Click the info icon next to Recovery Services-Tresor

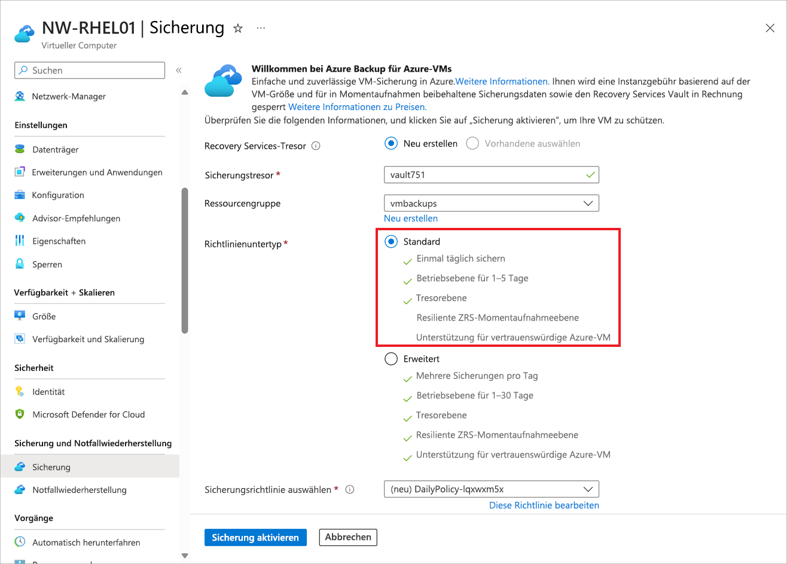pos(316,146)
